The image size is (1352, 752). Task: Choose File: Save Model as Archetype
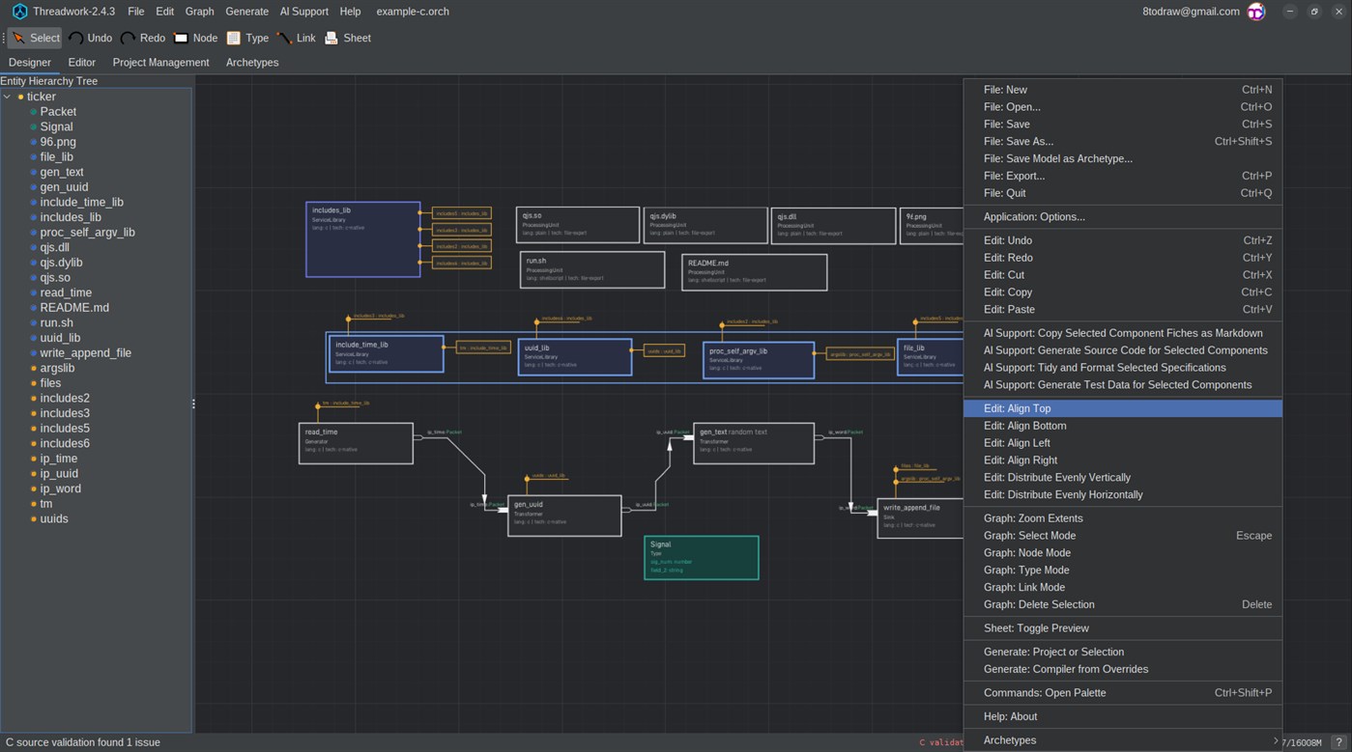[x=1123, y=158]
